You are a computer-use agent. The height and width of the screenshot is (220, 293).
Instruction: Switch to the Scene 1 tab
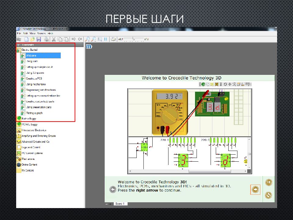[120, 203]
